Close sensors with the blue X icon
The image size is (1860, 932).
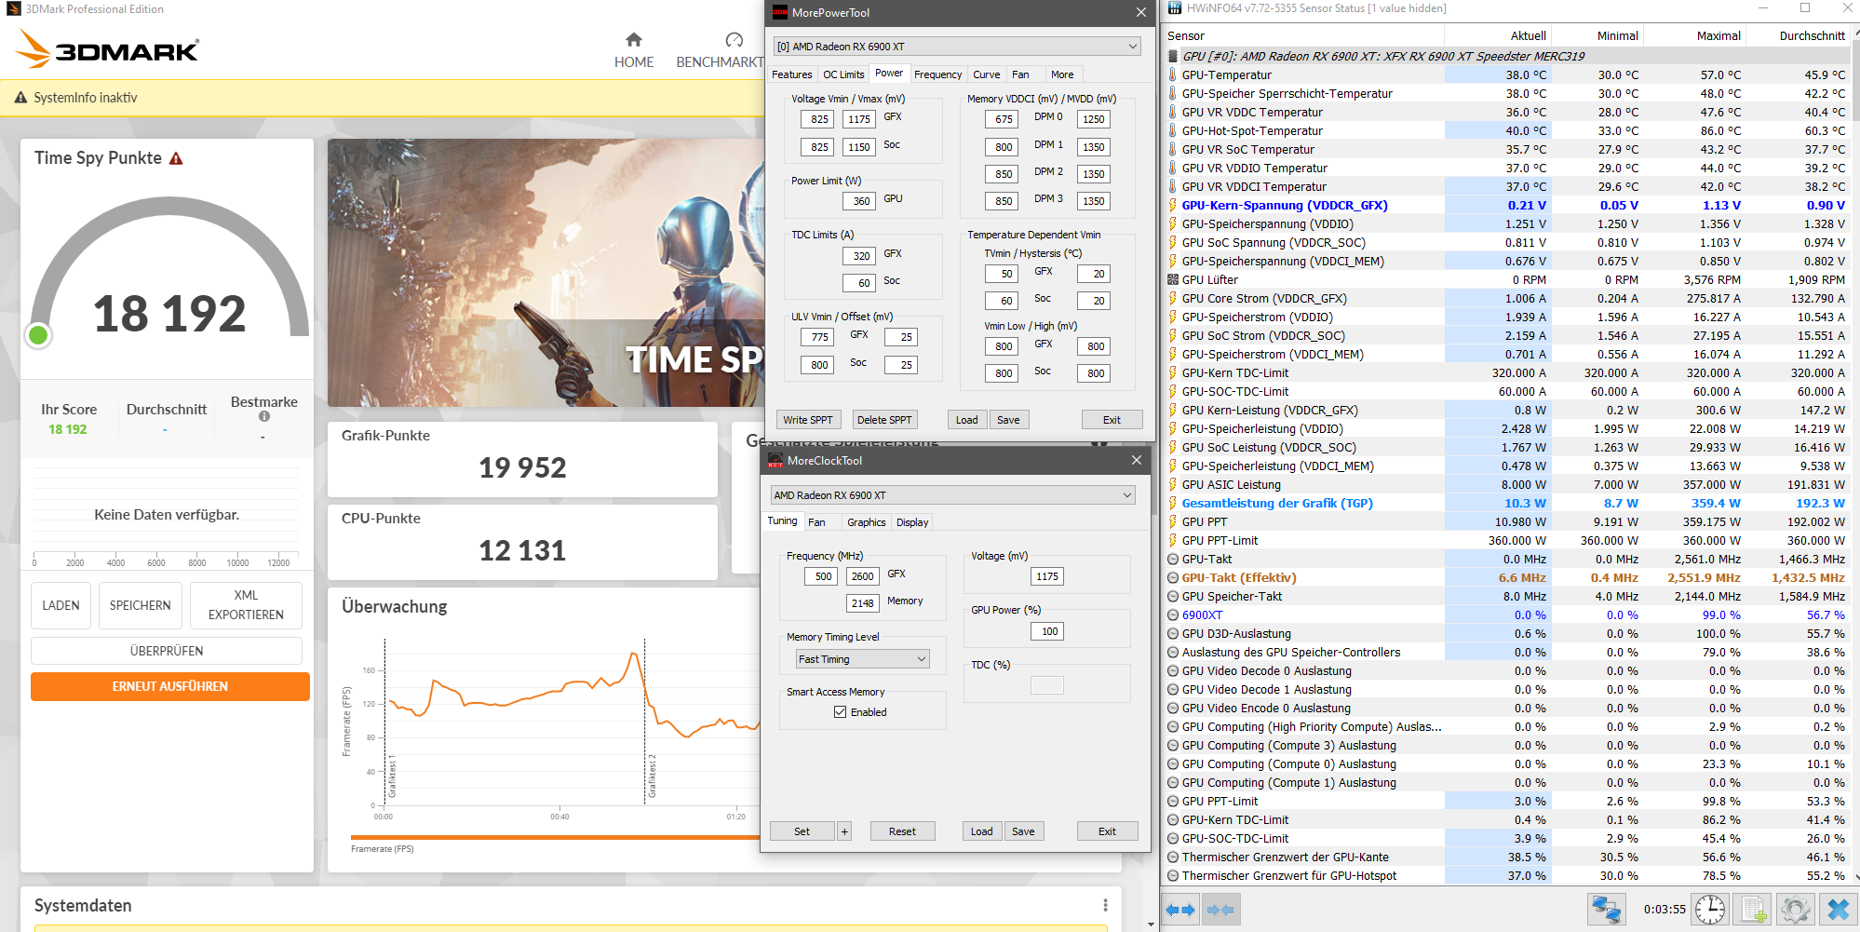(1839, 910)
